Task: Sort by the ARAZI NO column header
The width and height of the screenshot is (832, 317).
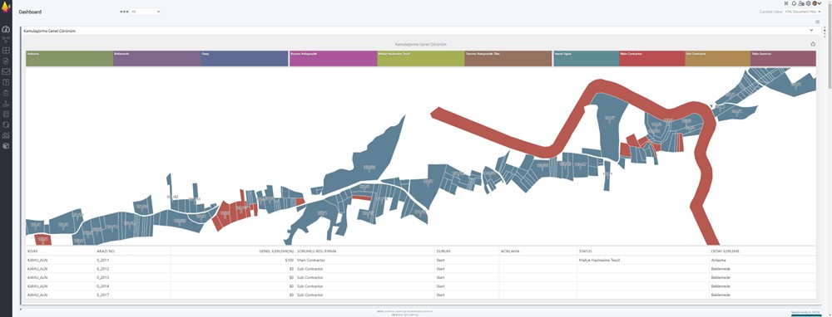Action: [x=132, y=251]
